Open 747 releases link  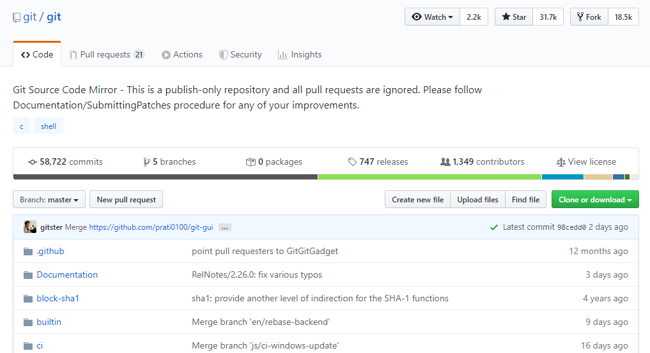pos(378,161)
